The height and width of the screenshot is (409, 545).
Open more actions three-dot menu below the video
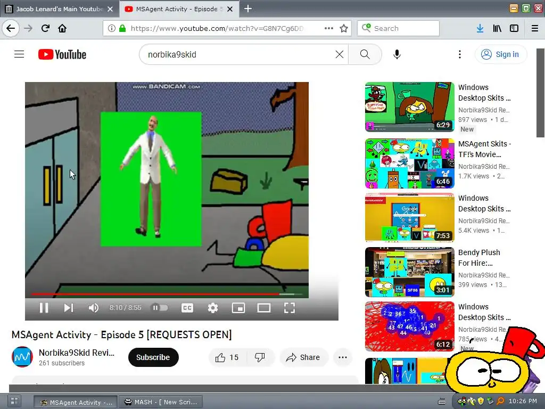point(343,357)
